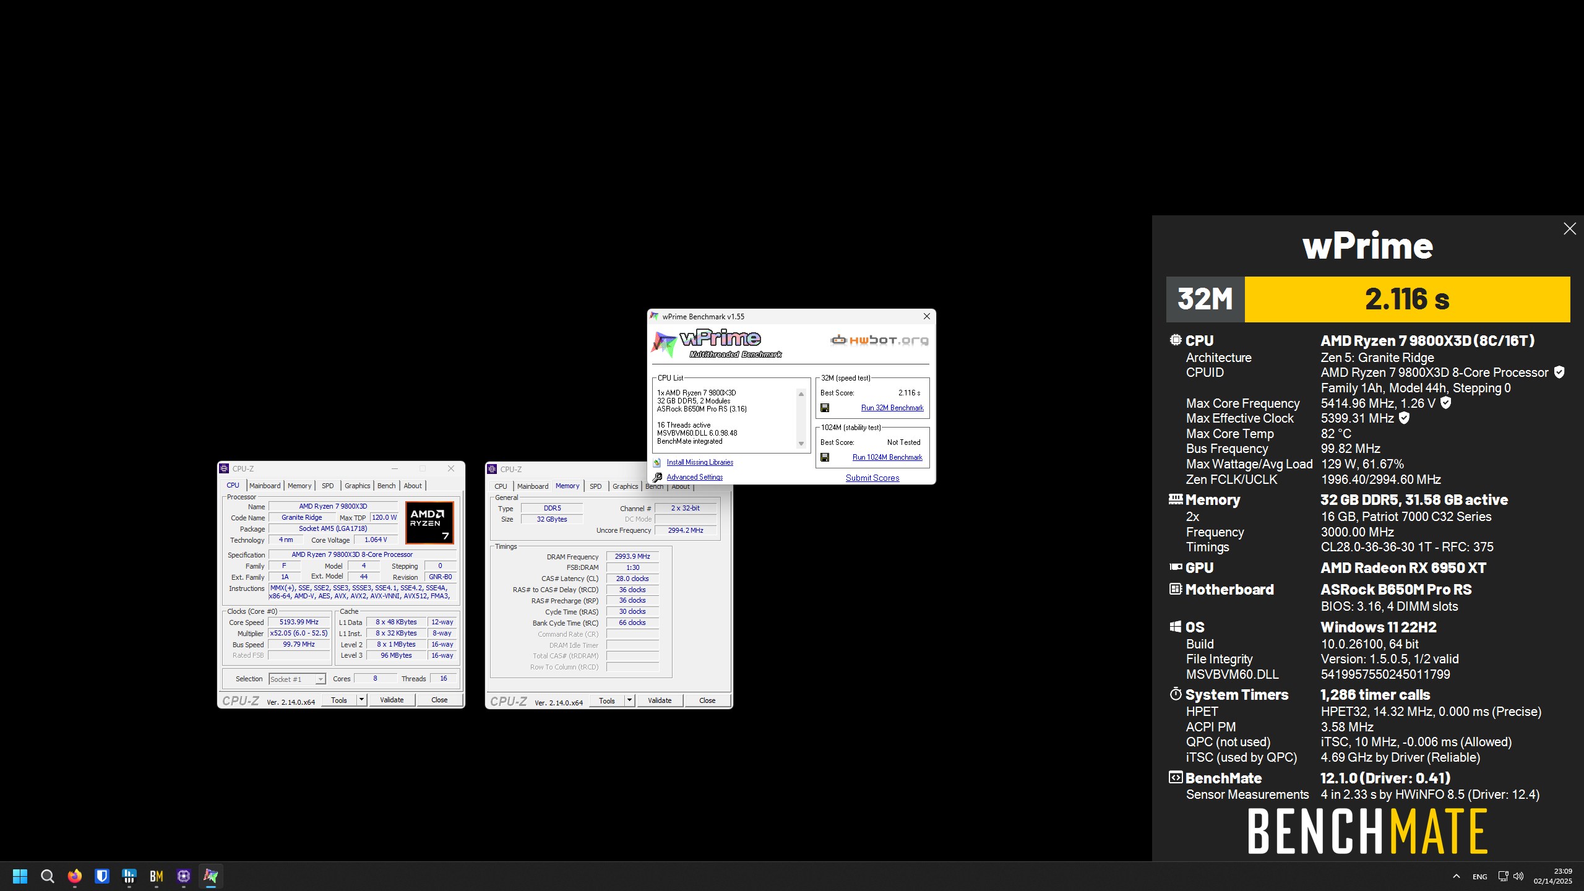The height and width of the screenshot is (891, 1584).
Task: Open Tools dropdown arrow in right CPU-Z
Action: tap(630, 701)
